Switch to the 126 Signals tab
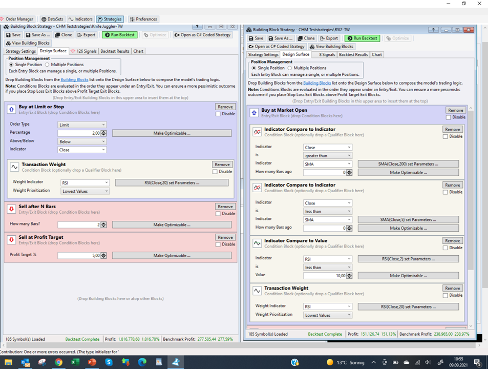 (x=83, y=51)
